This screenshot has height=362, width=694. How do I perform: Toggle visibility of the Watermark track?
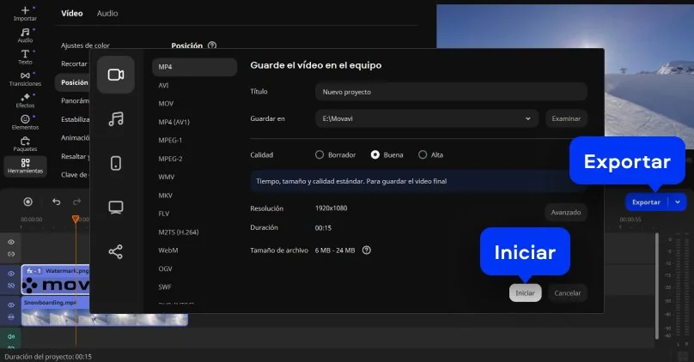[x=11, y=274]
